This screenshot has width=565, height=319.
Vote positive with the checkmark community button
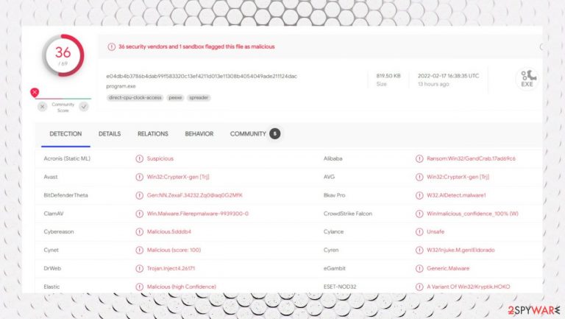tap(84, 107)
